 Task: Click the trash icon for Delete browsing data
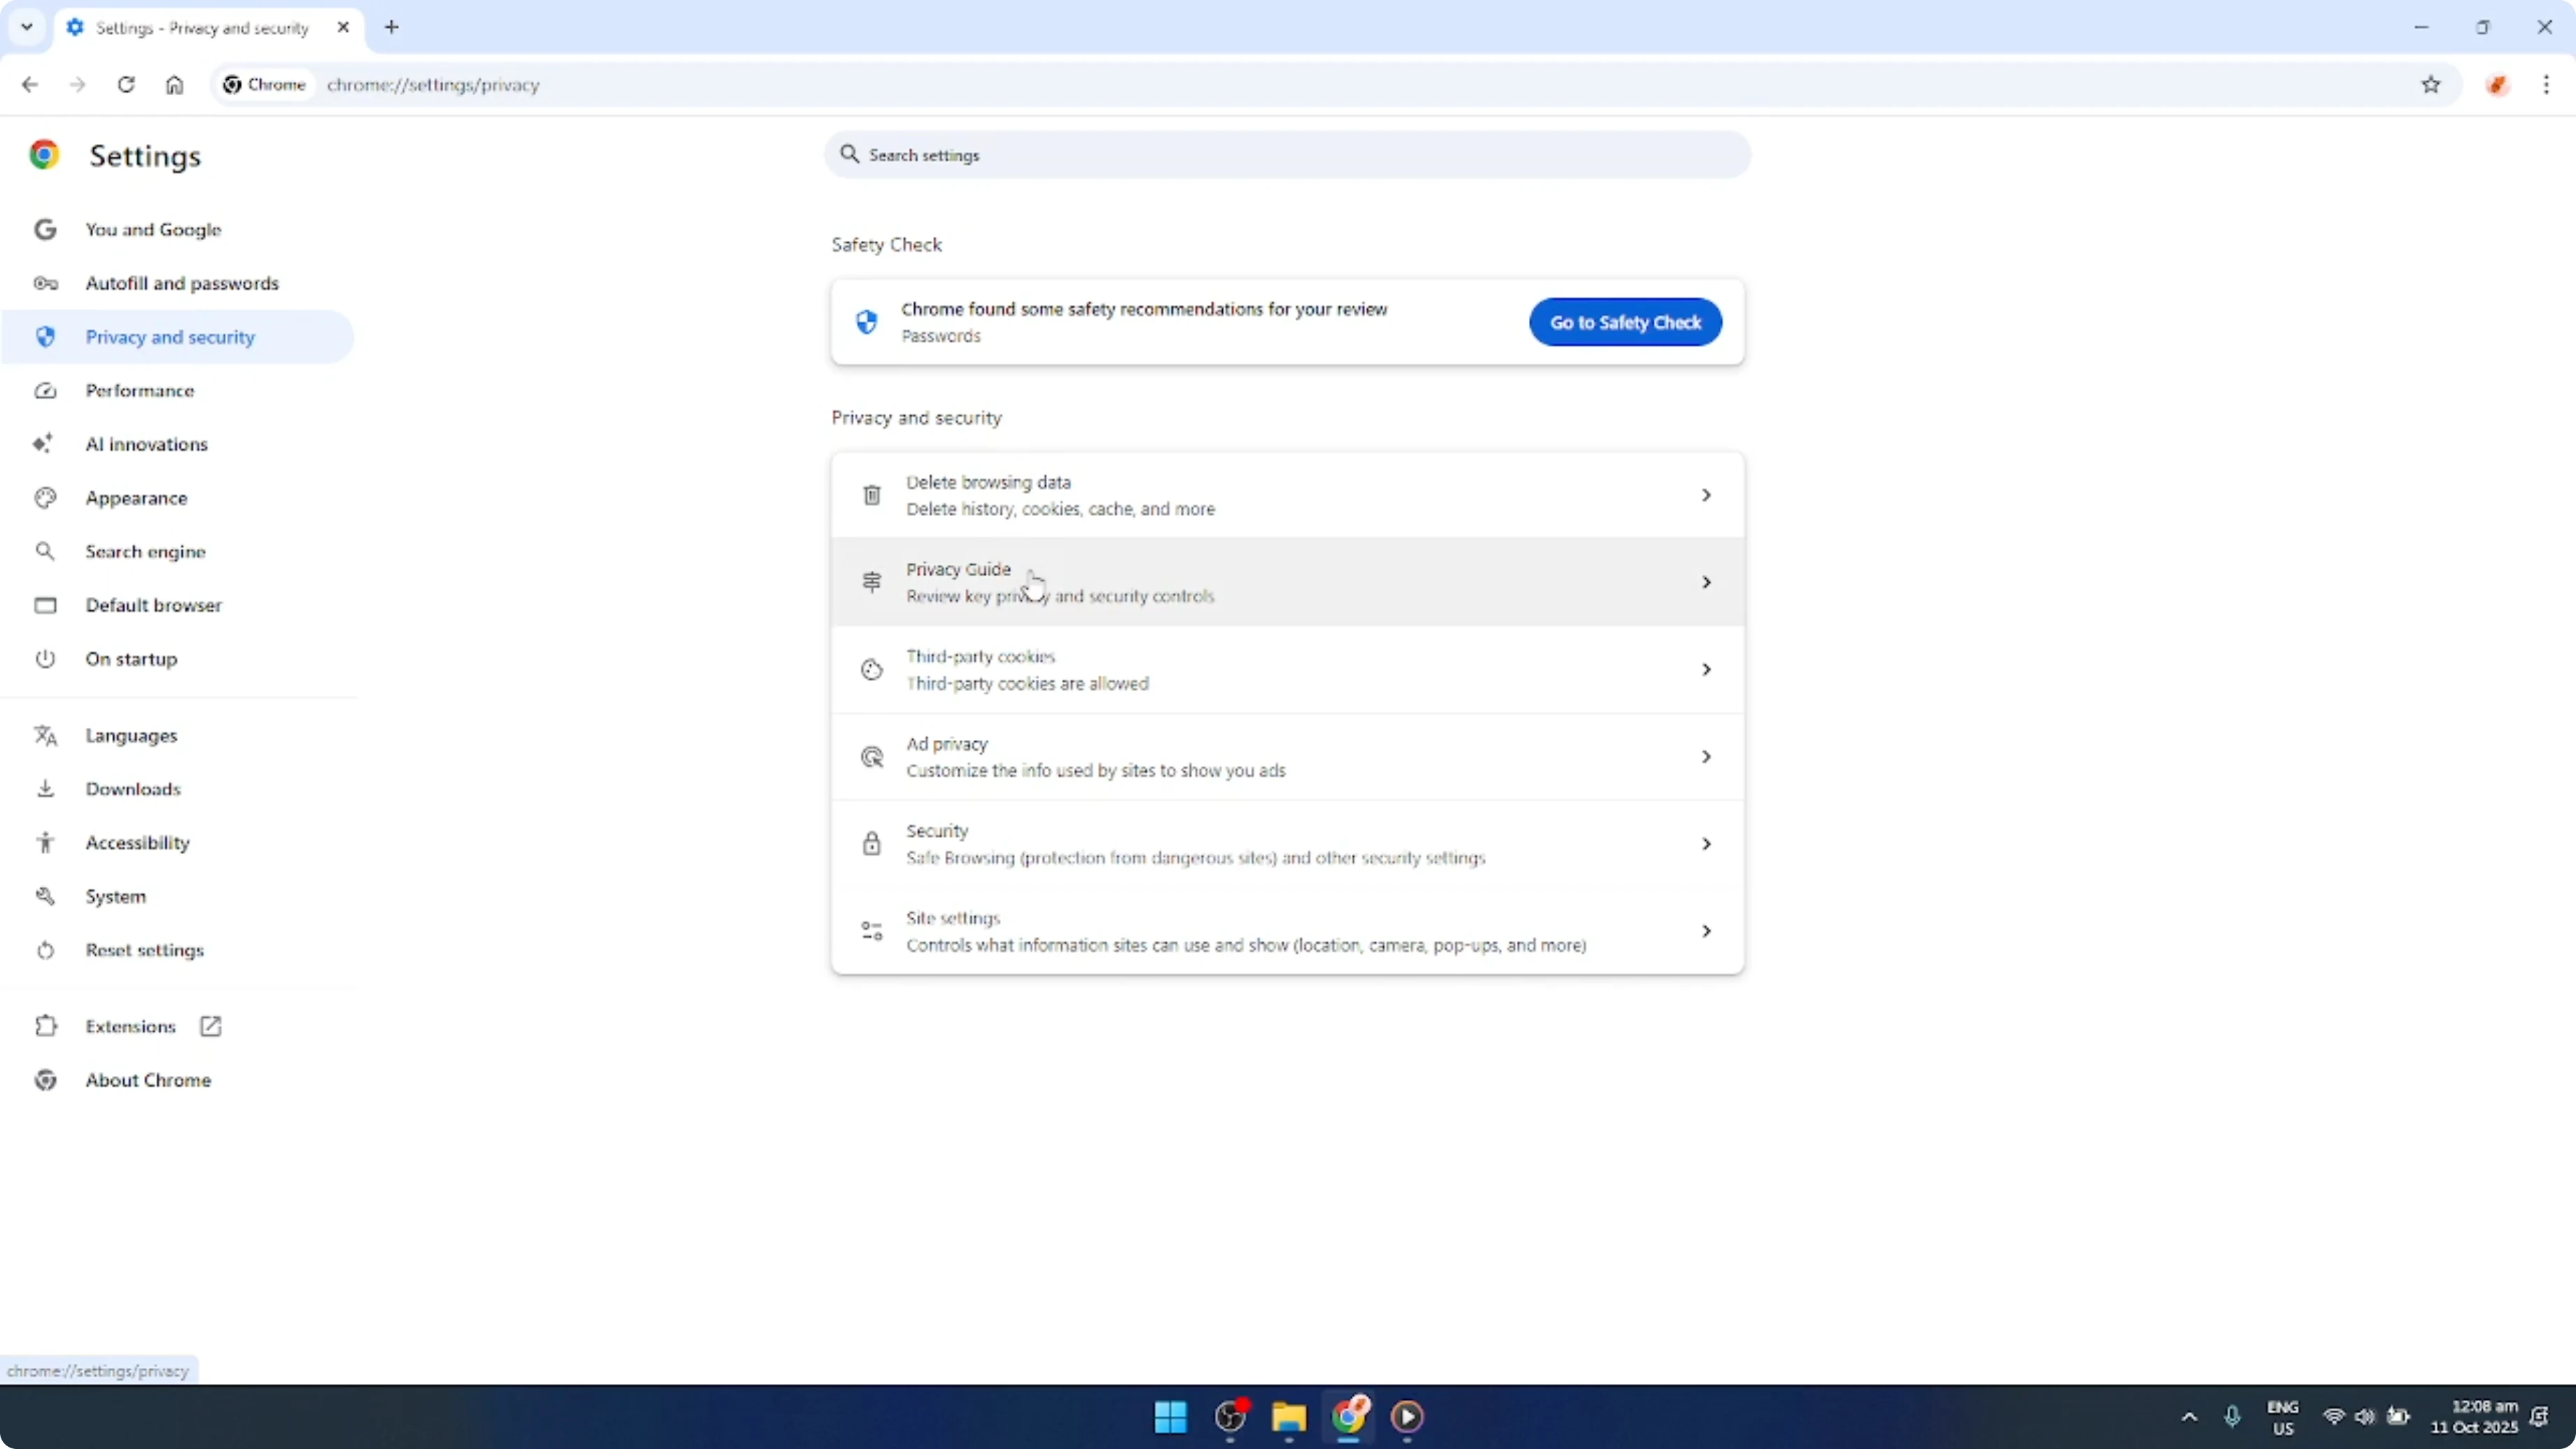tap(871, 495)
